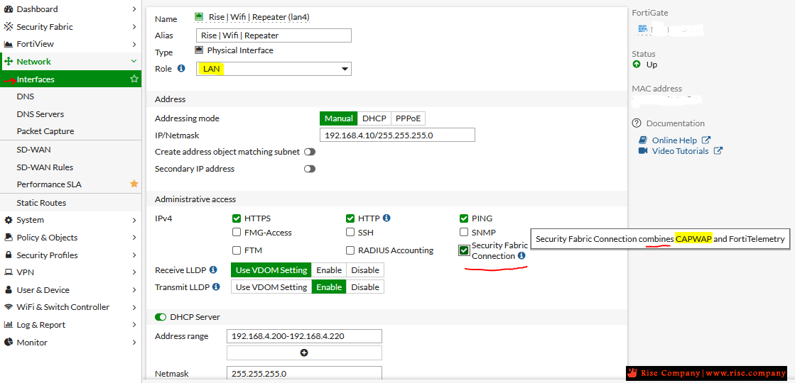Click the Documentation question mark icon
The width and height of the screenshot is (795, 383).
[637, 123]
